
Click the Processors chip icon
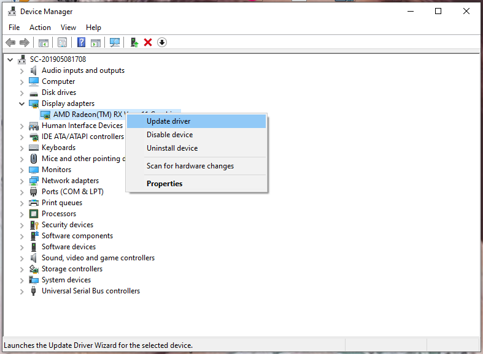[34, 214]
